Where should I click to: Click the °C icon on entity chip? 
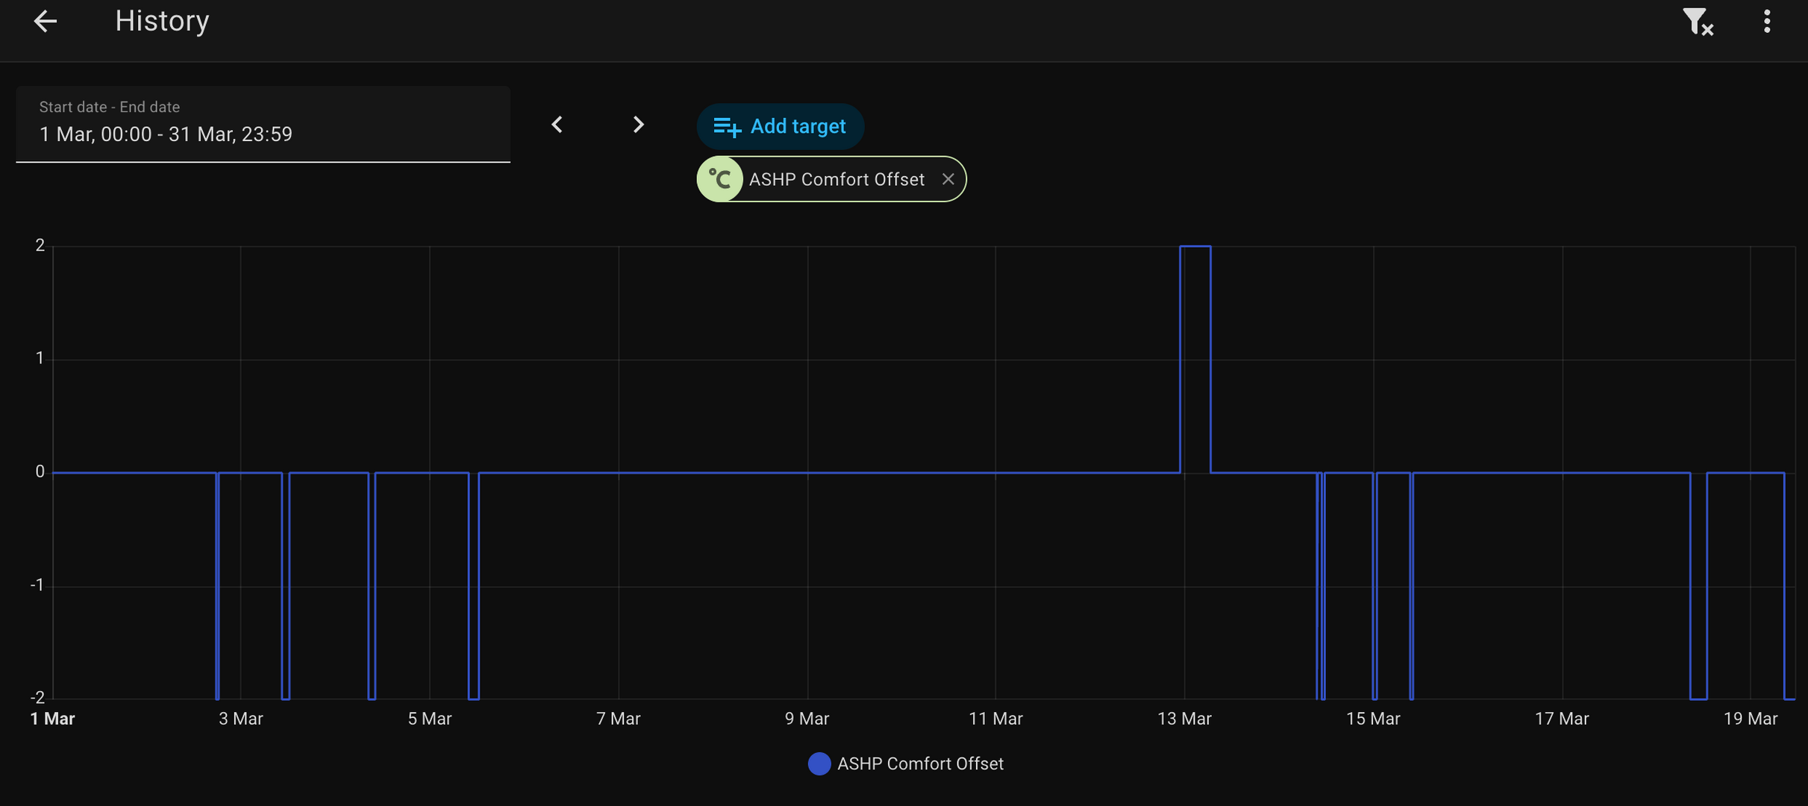(x=720, y=179)
